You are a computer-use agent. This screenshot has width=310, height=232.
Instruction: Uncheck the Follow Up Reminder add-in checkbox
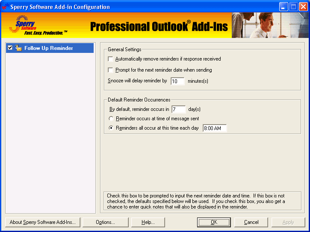click(10, 48)
